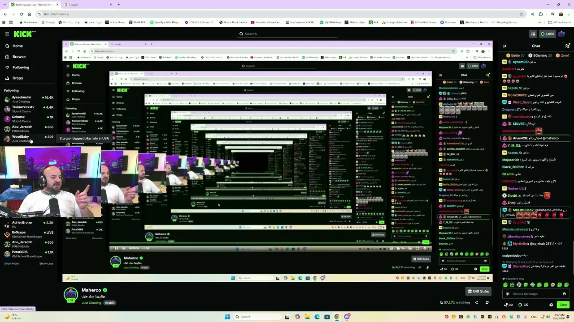
Task: Open chat settings gear
Action: point(551,305)
